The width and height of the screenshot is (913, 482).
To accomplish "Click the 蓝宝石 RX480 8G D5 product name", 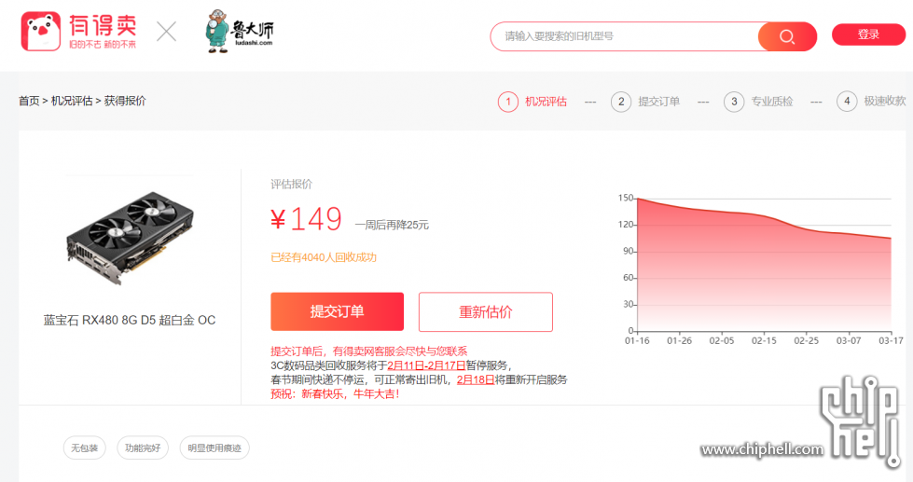I will coord(130,320).
